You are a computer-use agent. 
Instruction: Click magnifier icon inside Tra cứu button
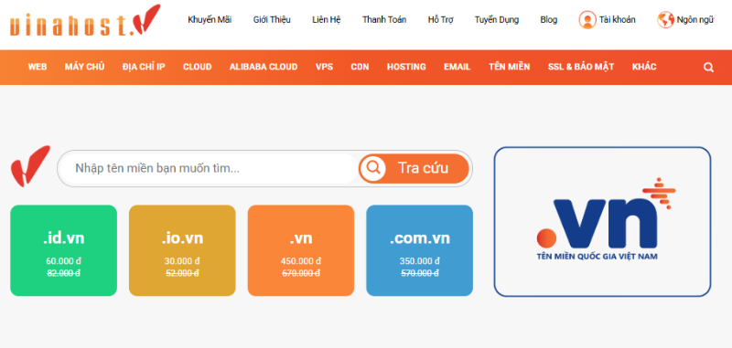[x=373, y=167]
